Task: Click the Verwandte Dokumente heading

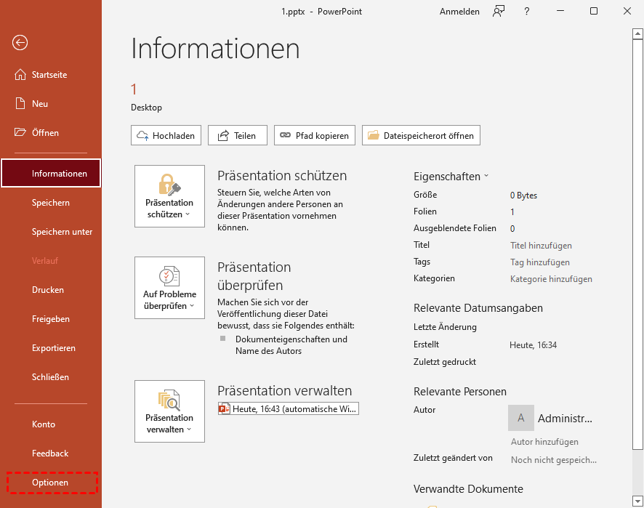Action: (468, 488)
